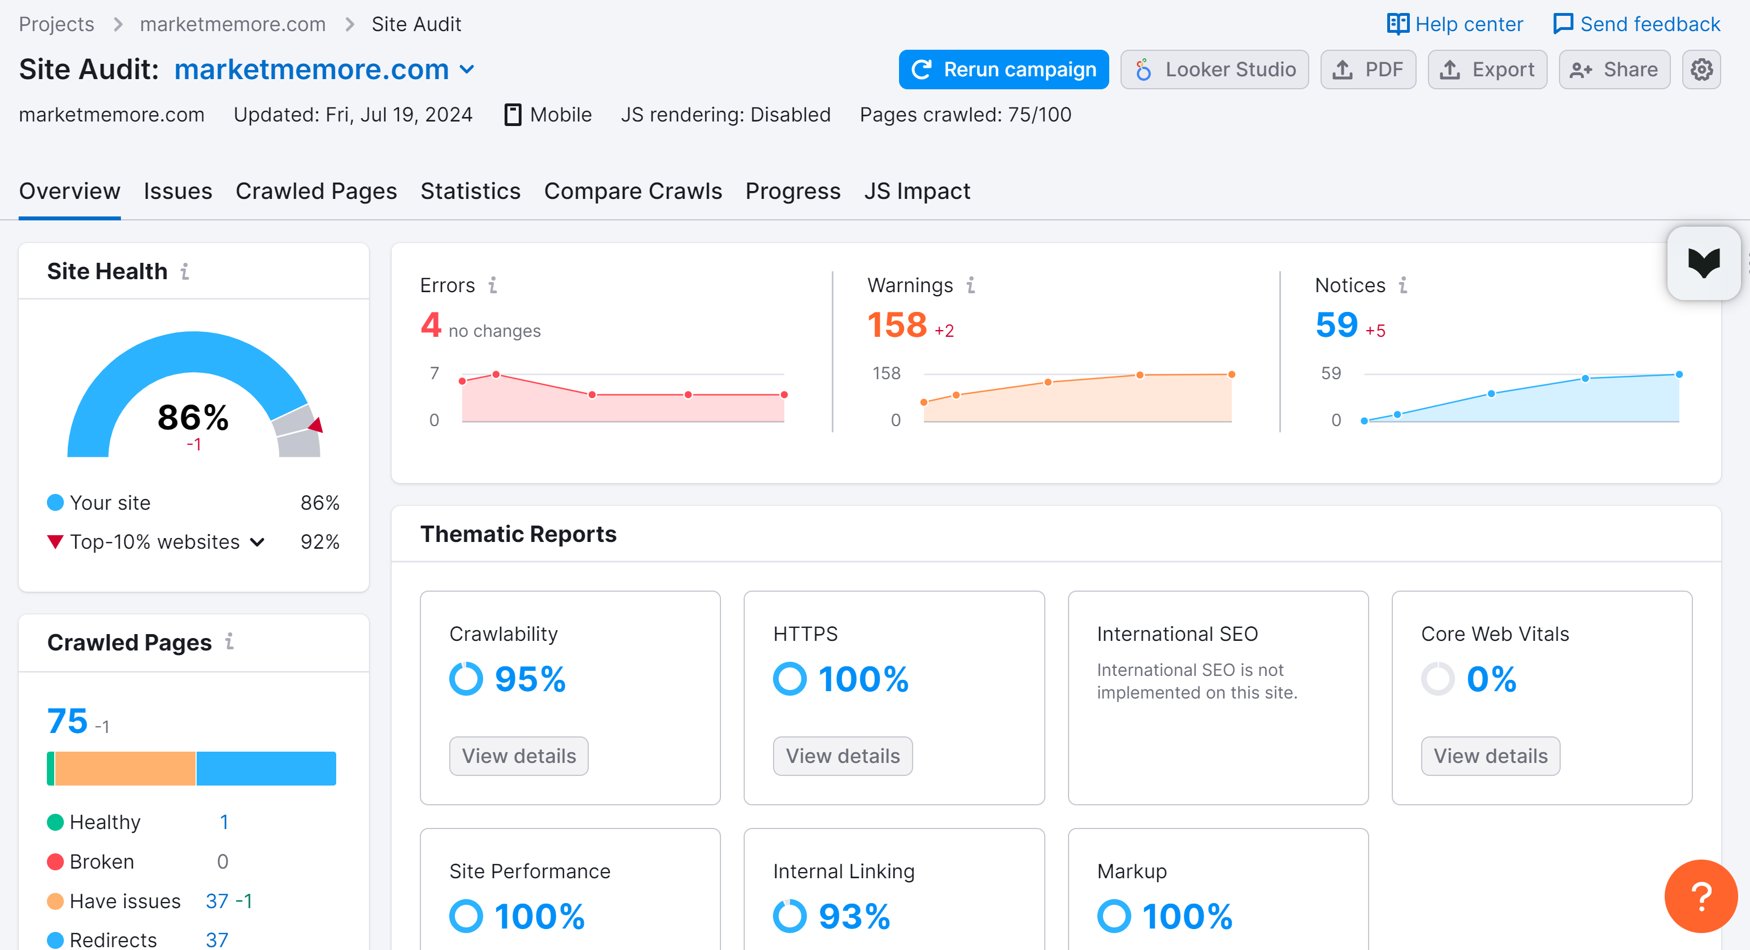View details for Crawlability report
Image resolution: width=1750 pixels, height=950 pixels.
pyautogui.click(x=518, y=756)
